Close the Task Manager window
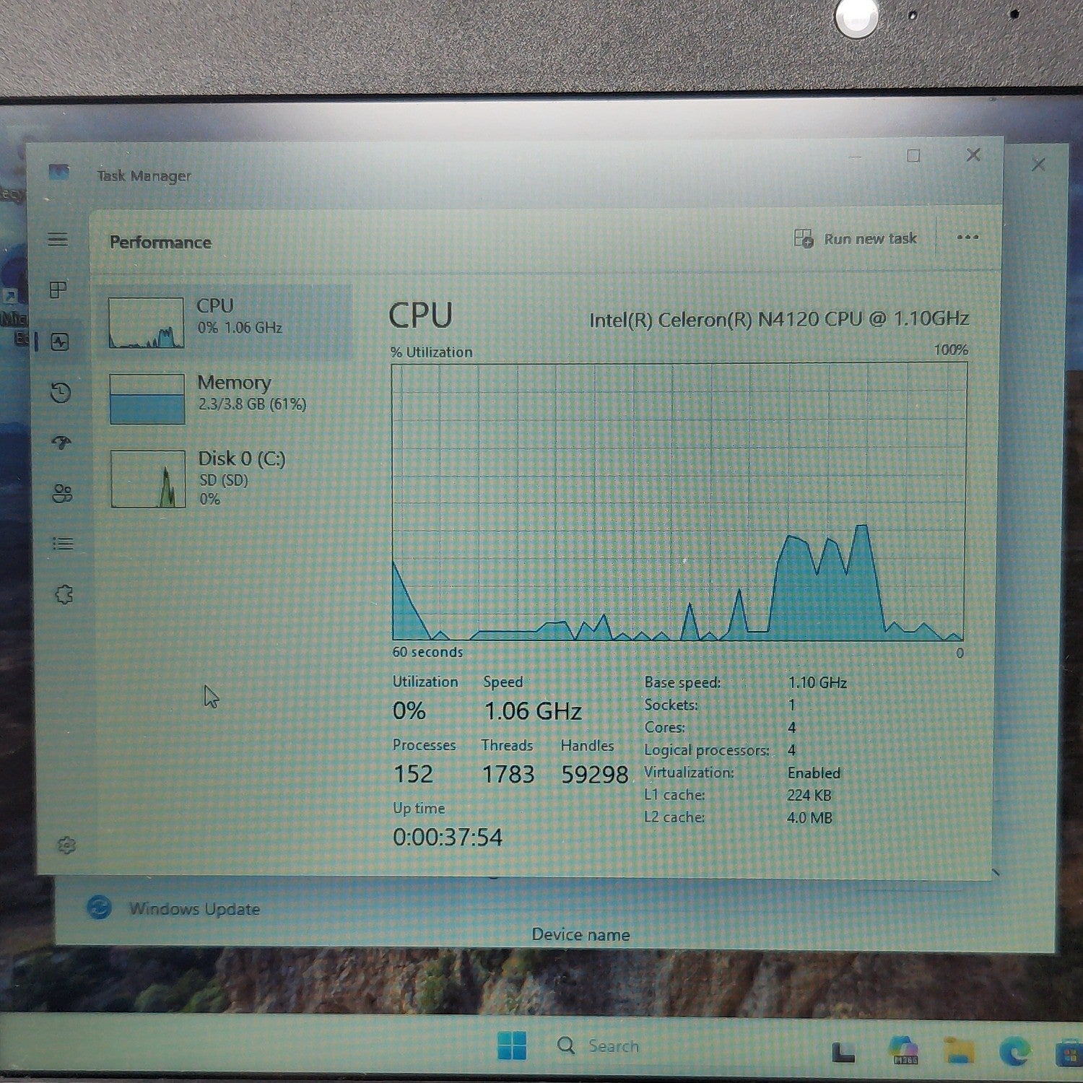1083x1083 pixels. pyautogui.click(x=973, y=155)
